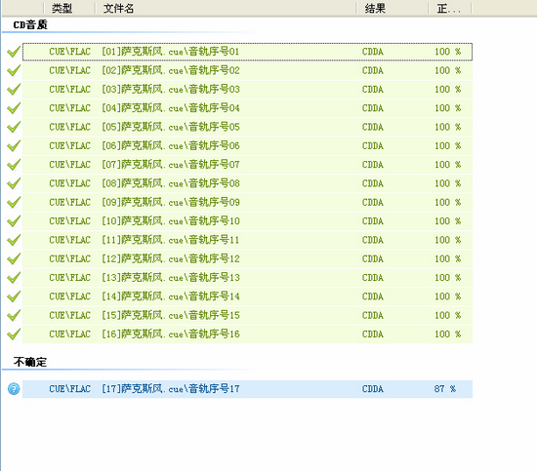The height and width of the screenshot is (471, 537).
Task: Select row [10]萨克斯风.cue 音轨序号10
Action: point(247,221)
